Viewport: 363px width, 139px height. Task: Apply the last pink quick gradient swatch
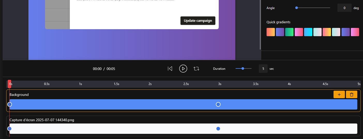355,32
